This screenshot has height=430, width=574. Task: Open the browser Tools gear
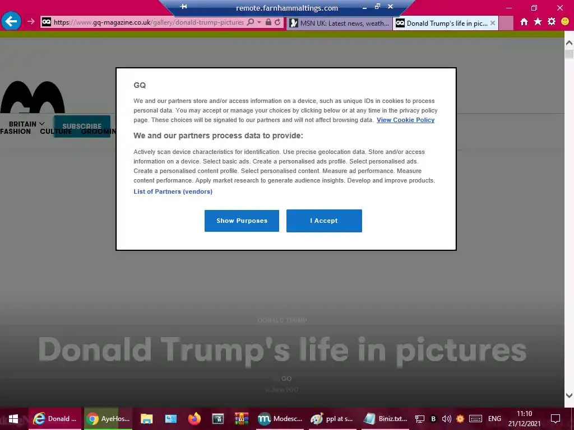point(552,22)
